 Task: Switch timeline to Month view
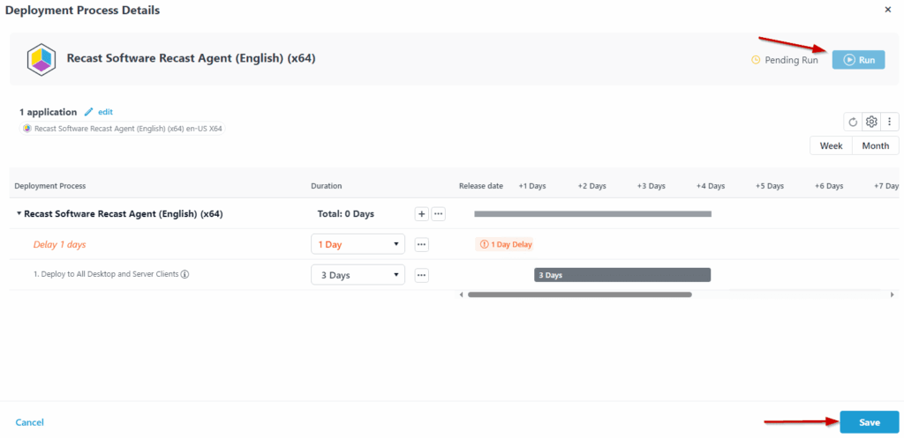tap(875, 145)
